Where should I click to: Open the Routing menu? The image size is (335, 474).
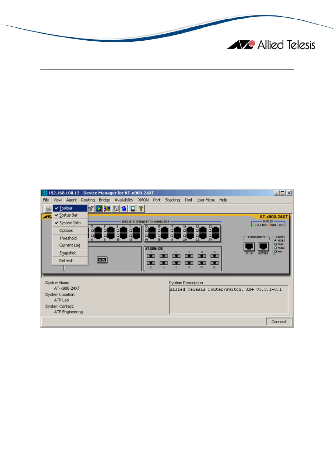(88, 200)
